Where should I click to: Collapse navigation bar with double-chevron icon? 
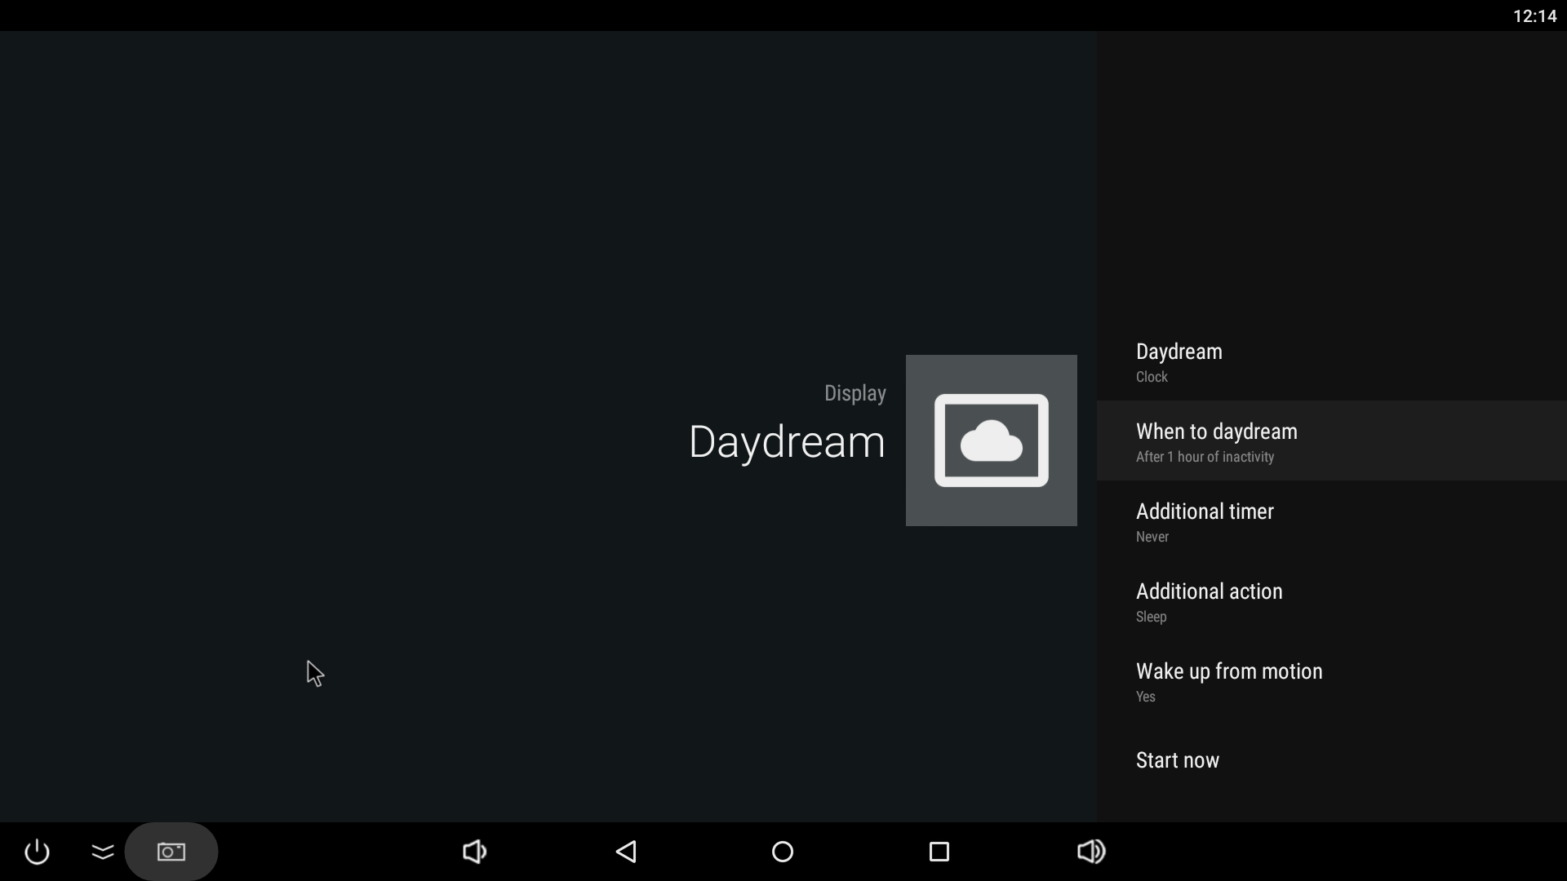[103, 852]
